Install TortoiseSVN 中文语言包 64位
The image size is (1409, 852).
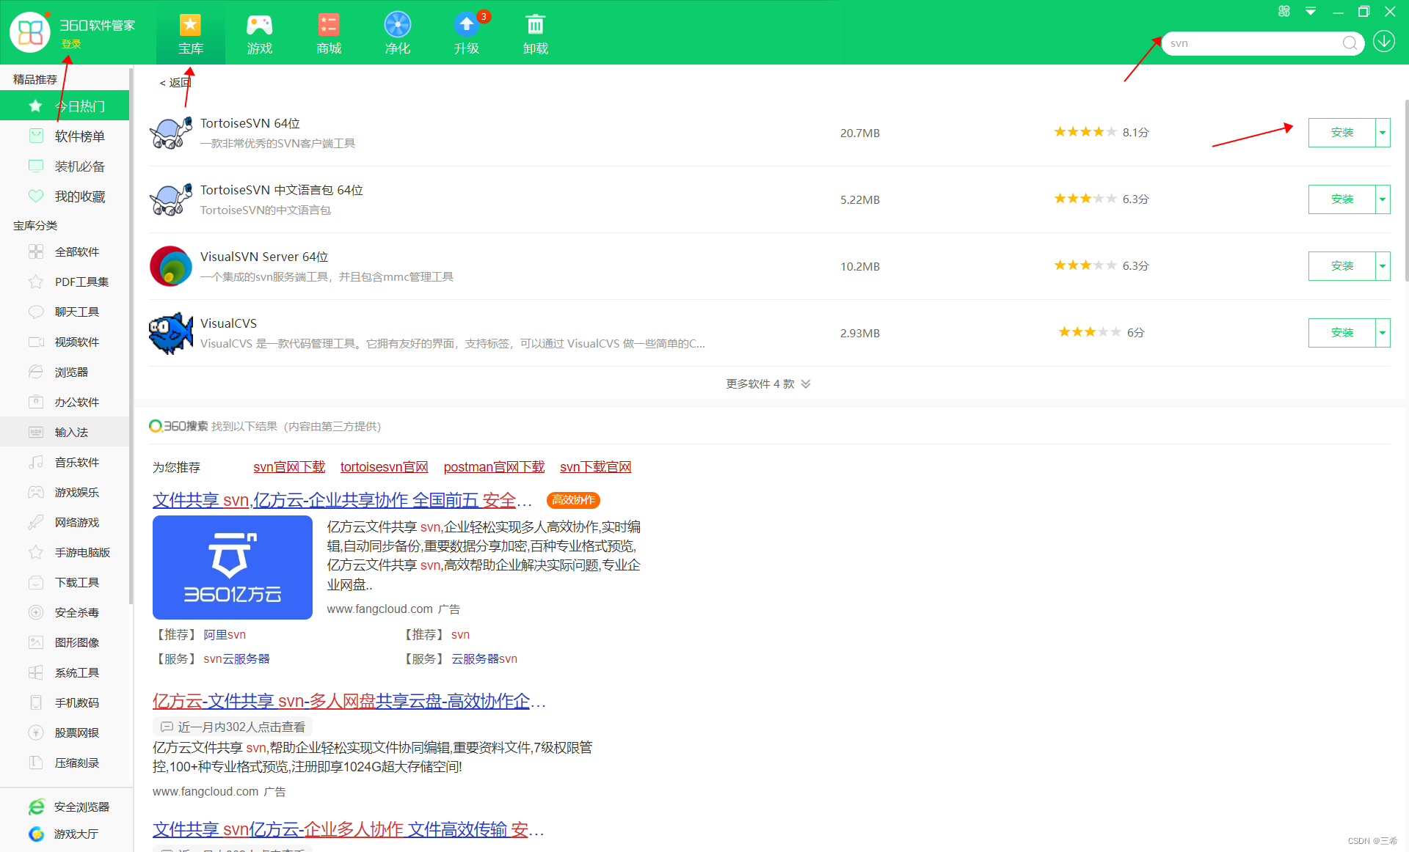click(1341, 199)
